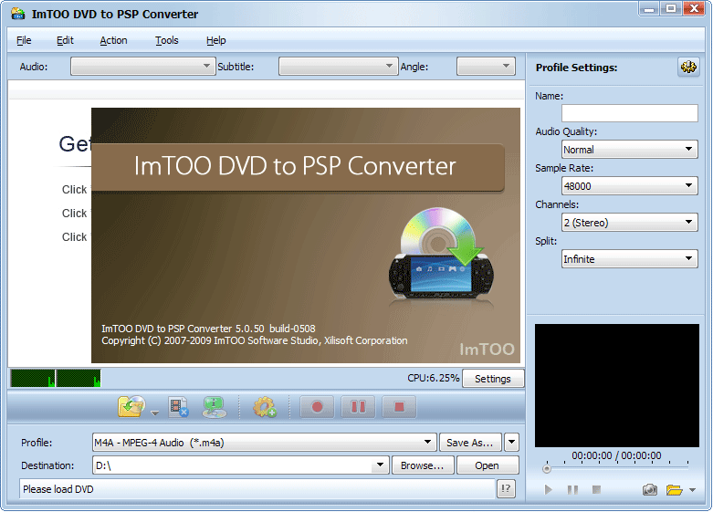Expand the arrow next to Save As
Screen dimensions: 713x512
pos(511,442)
